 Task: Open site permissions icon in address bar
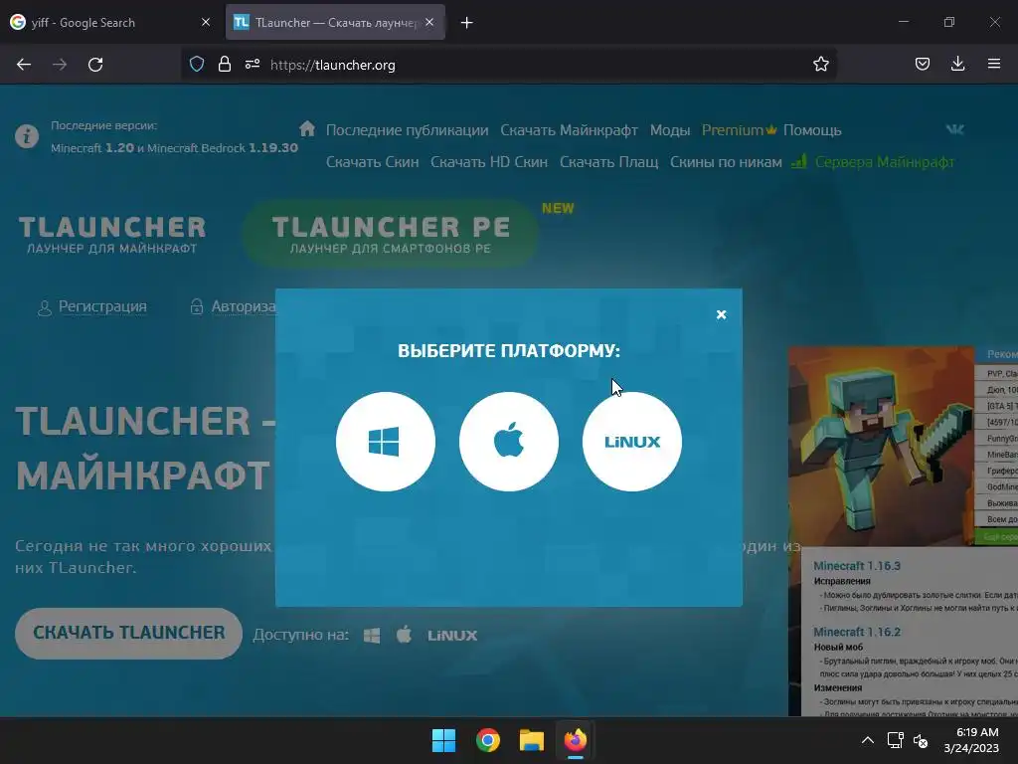[x=253, y=65]
